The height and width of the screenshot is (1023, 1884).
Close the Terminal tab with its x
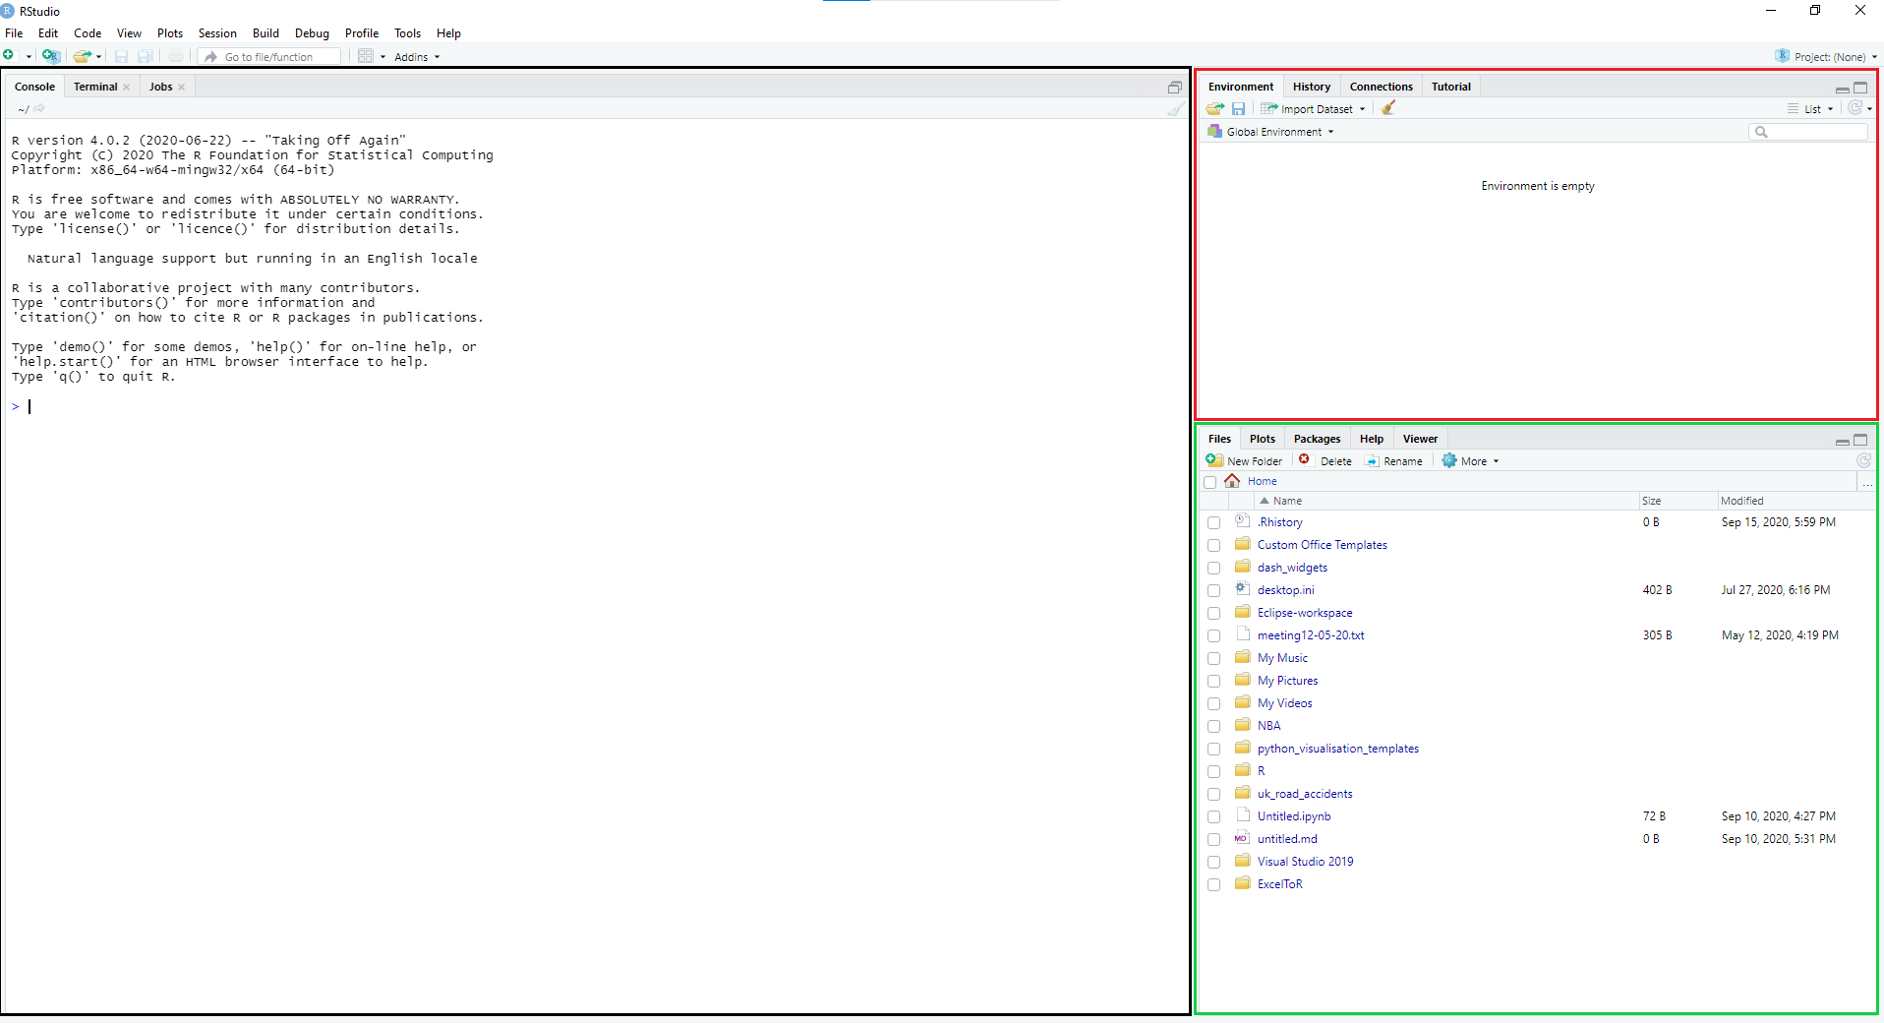pyautogui.click(x=127, y=88)
